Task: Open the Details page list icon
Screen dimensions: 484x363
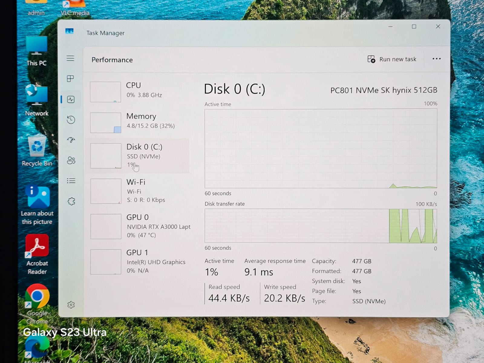Action: click(x=71, y=181)
